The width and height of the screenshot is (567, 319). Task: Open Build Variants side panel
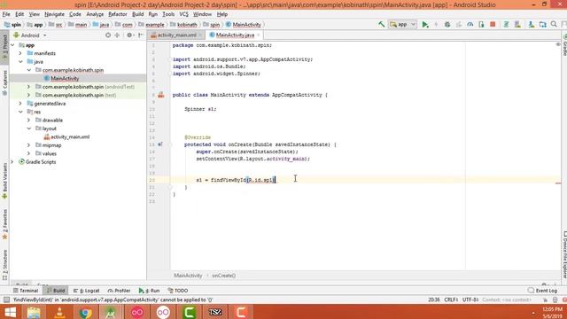[x=4, y=181]
